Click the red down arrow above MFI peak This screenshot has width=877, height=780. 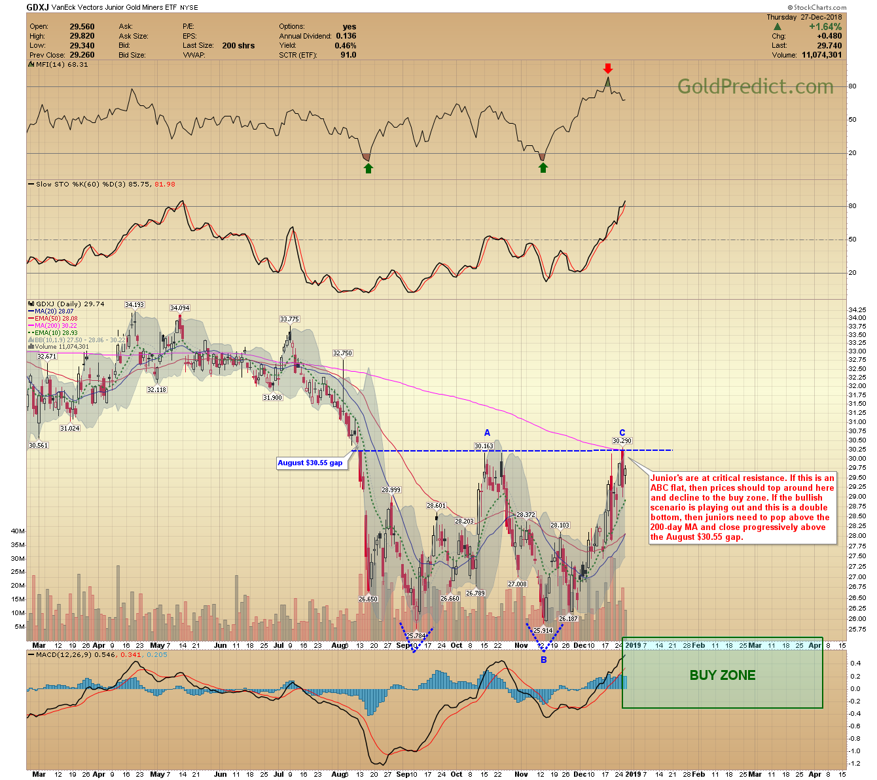click(608, 69)
